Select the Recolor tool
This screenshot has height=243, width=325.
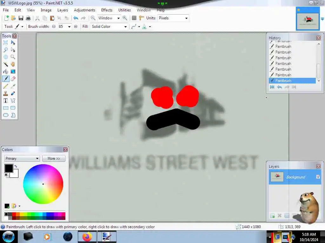tap(13, 93)
